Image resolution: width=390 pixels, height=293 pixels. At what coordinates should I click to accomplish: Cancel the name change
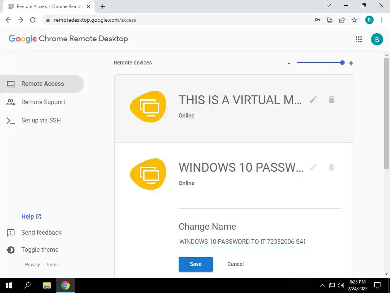pyautogui.click(x=235, y=264)
